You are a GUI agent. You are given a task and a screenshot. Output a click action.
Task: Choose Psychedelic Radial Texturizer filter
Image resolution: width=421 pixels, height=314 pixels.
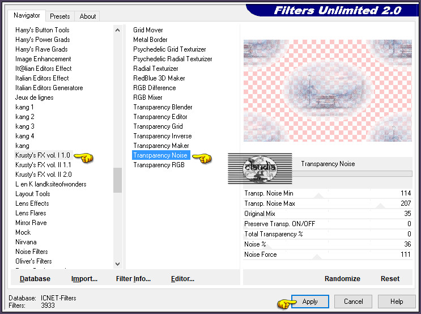173,59
